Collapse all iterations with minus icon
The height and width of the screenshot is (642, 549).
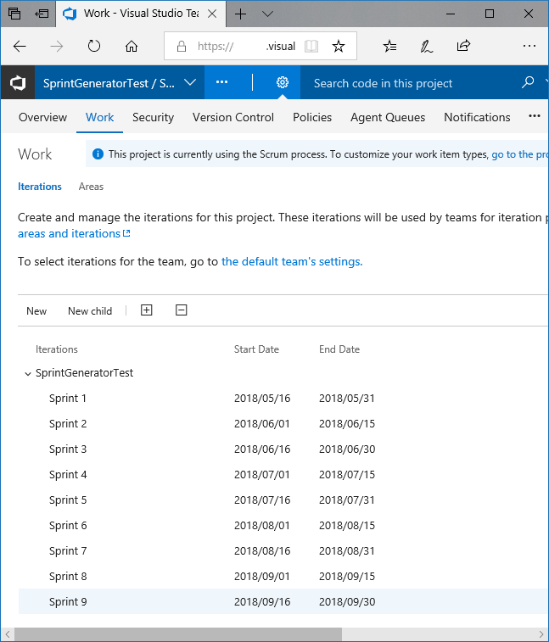(181, 310)
